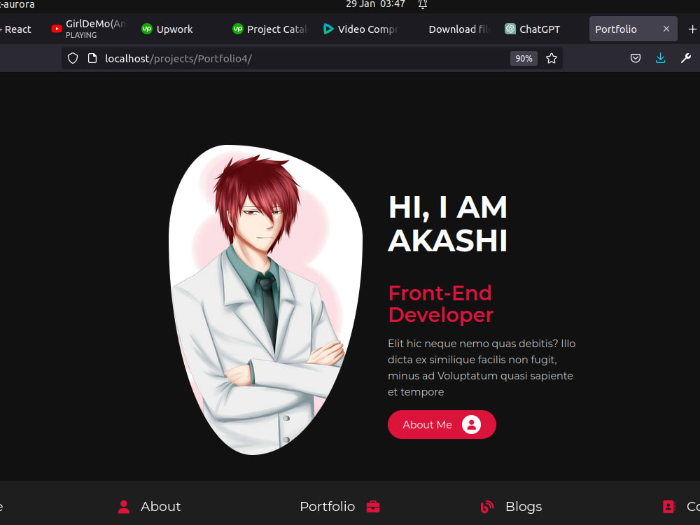700x525 pixels.
Task: Click the date and time in top bar
Action: click(x=375, y=4)
